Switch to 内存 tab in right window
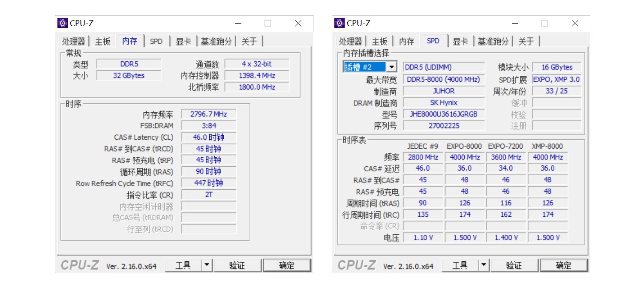 406,41
